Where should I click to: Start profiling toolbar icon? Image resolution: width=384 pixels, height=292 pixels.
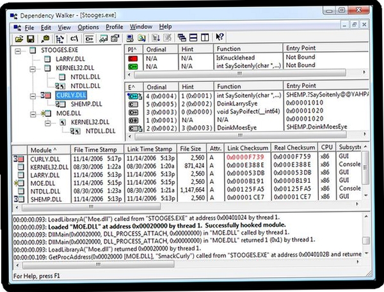click(156, 38)
